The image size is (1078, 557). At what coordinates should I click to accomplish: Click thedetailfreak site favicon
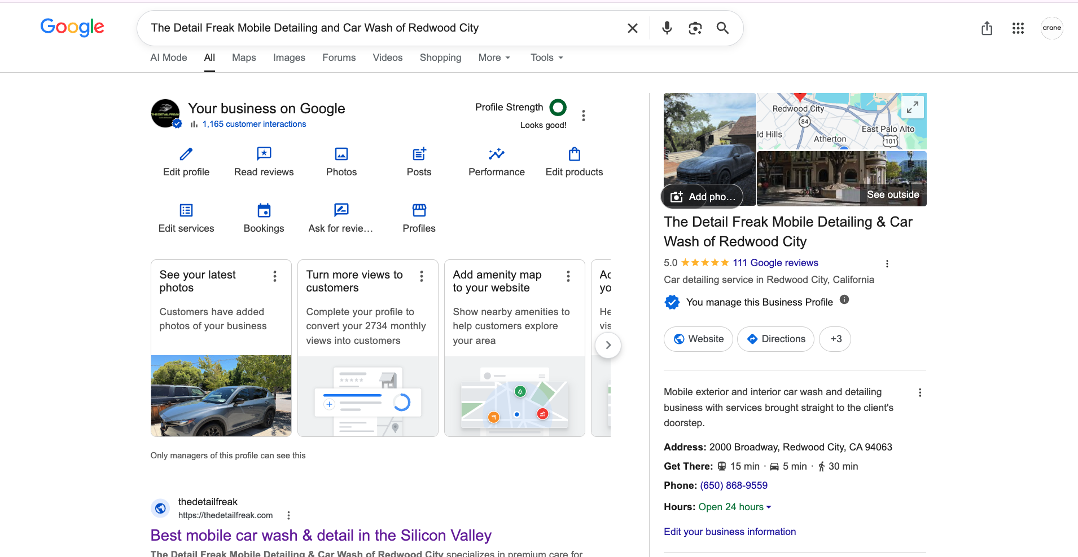161,508
